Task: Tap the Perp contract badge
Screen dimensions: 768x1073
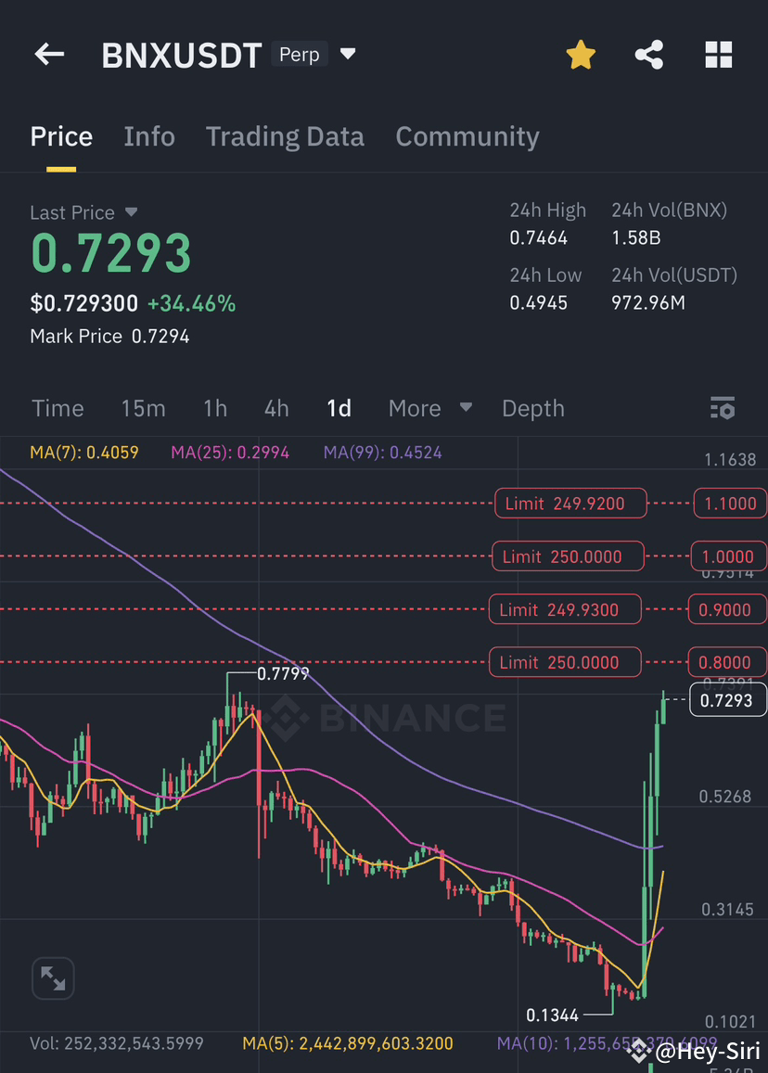Action: [299, 54]
